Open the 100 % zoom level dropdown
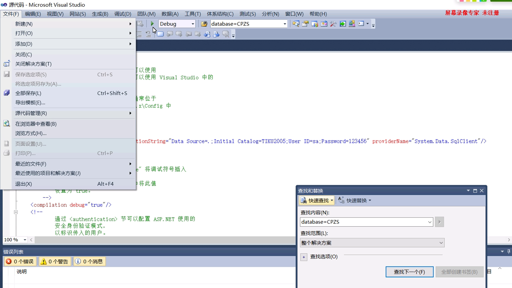This screenshot has width=512, height=288. click(x=24, y=240)
